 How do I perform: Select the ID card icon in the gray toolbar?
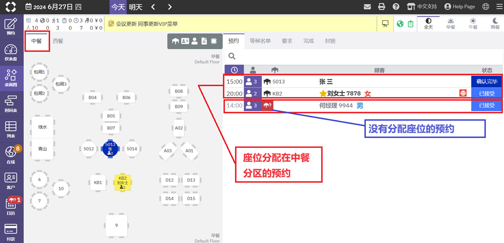pyautogui.click(x=185, y=41)
